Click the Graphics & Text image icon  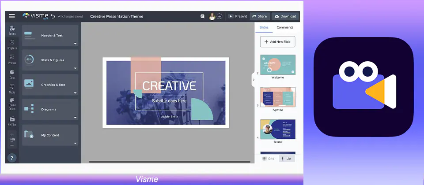(29, 83)
